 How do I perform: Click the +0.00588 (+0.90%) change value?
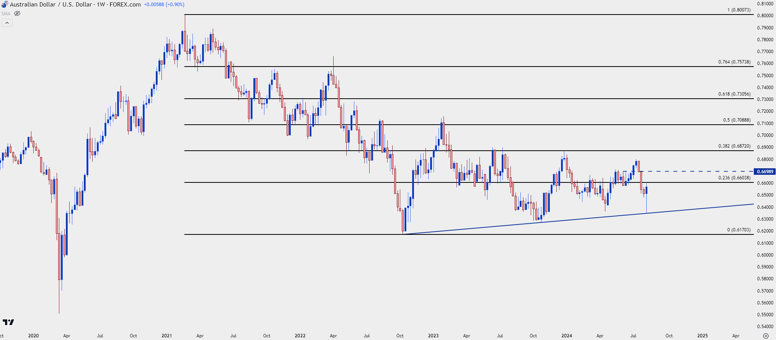[164, 5]
